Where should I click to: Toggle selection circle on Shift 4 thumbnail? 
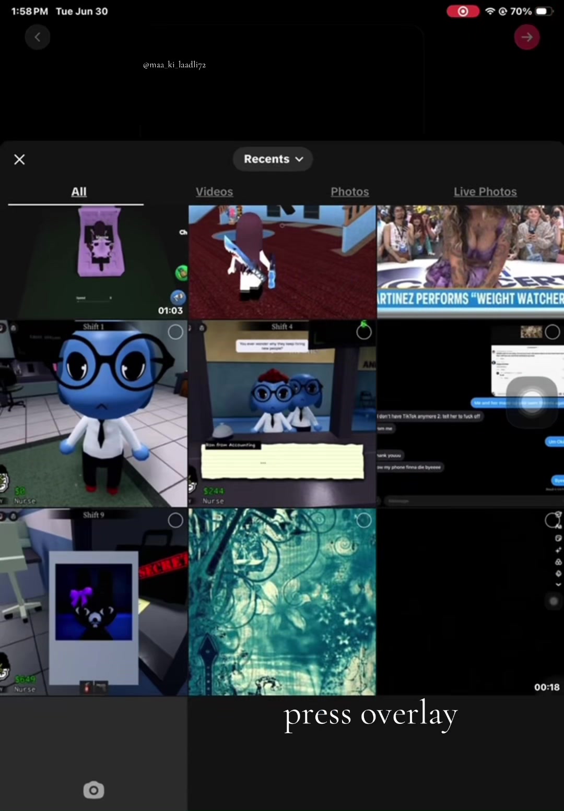(x=364, y=332)
